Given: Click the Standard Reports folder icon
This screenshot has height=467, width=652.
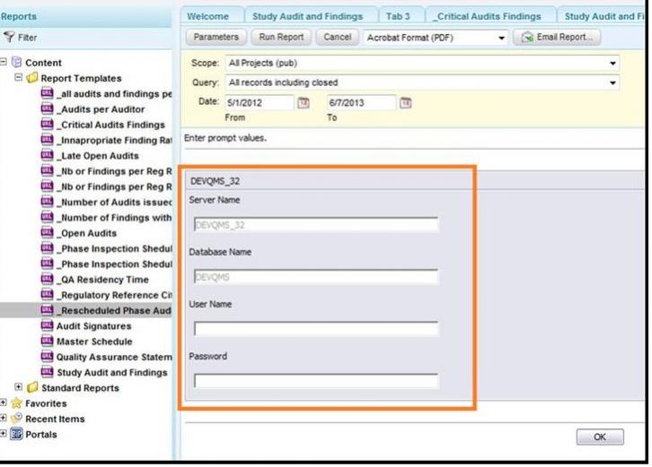Looking at the screenshot, I should (32, 387).
